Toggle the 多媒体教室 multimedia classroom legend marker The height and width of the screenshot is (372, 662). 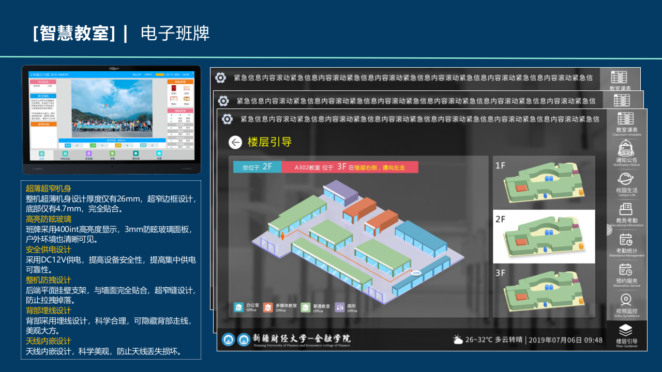[x=269, y=307]
